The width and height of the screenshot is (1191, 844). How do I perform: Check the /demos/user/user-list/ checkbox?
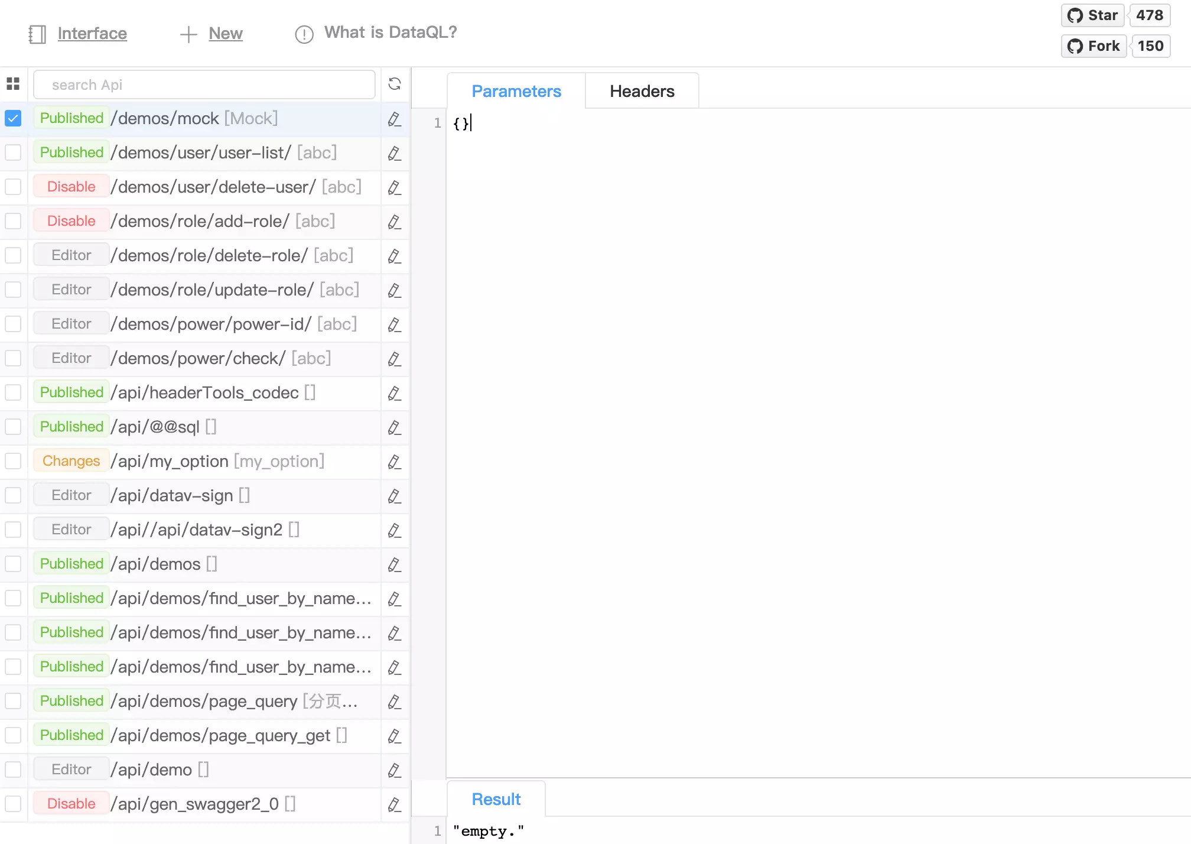13,152
